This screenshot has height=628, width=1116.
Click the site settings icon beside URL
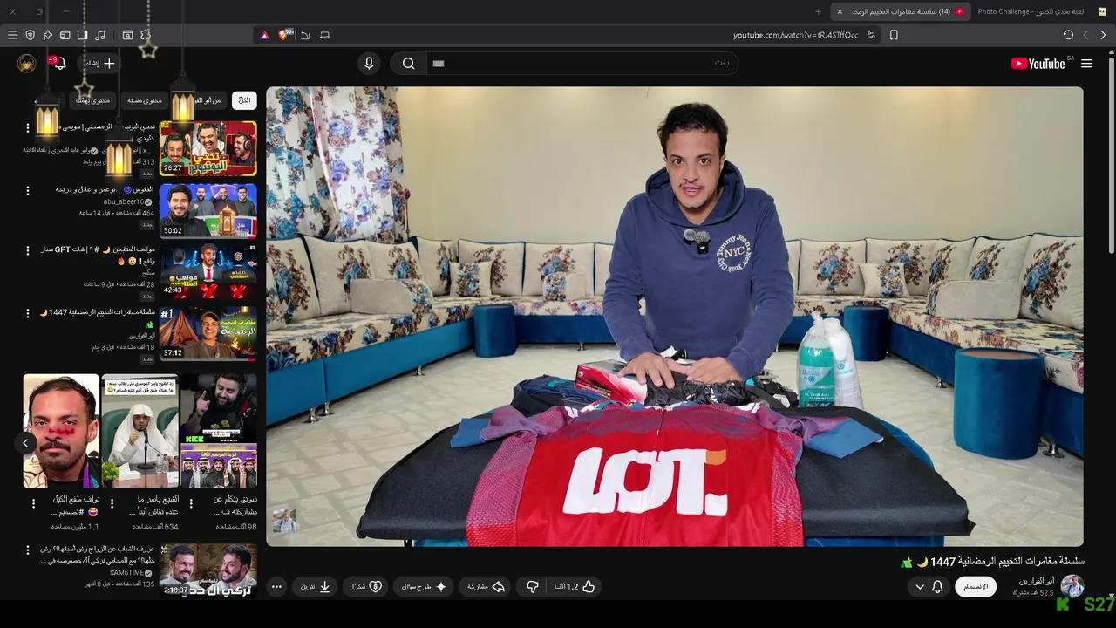click(x=871, y=35)
